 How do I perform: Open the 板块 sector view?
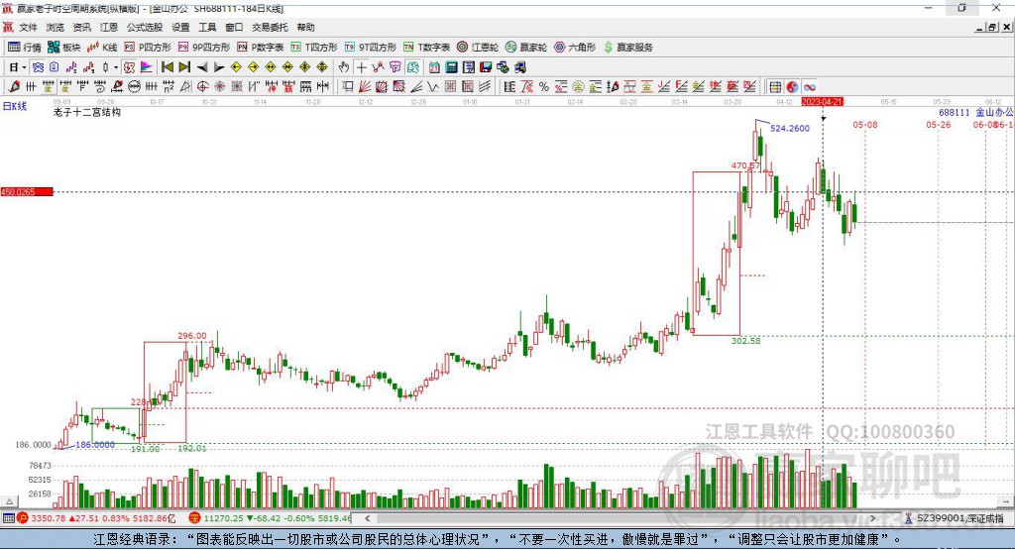tap(64, 48)
